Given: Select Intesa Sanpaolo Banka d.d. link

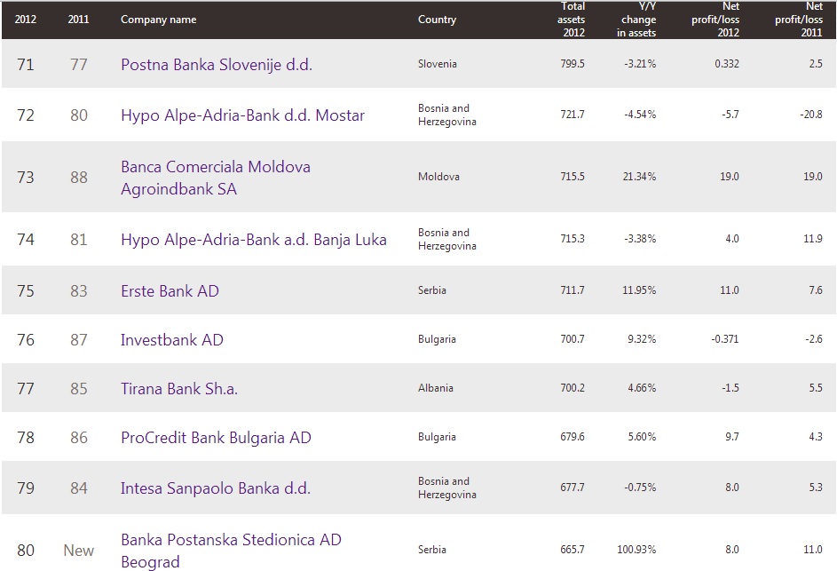Looking at the screenshot, I should pyautogui.click(x=216, y=488).
